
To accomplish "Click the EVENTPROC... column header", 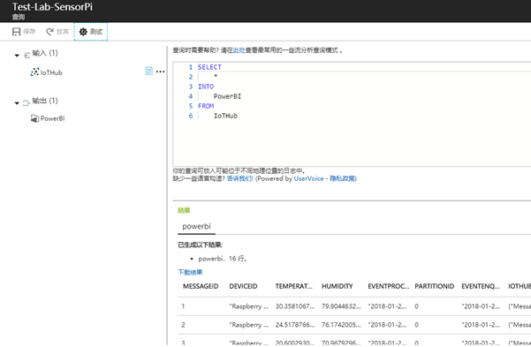I will (x=389, y=286).
